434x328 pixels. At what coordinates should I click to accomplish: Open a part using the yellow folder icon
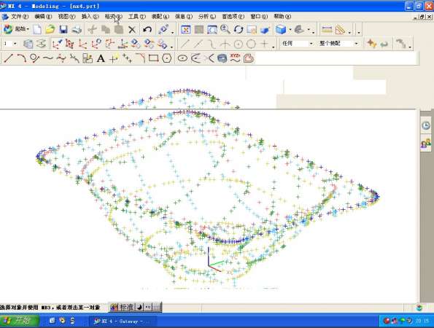point(50,29)
